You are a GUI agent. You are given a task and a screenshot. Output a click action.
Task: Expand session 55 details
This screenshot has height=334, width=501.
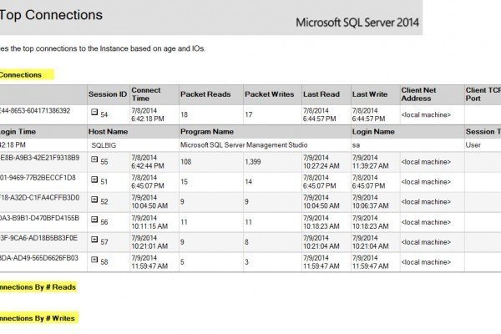coord(94,159)
